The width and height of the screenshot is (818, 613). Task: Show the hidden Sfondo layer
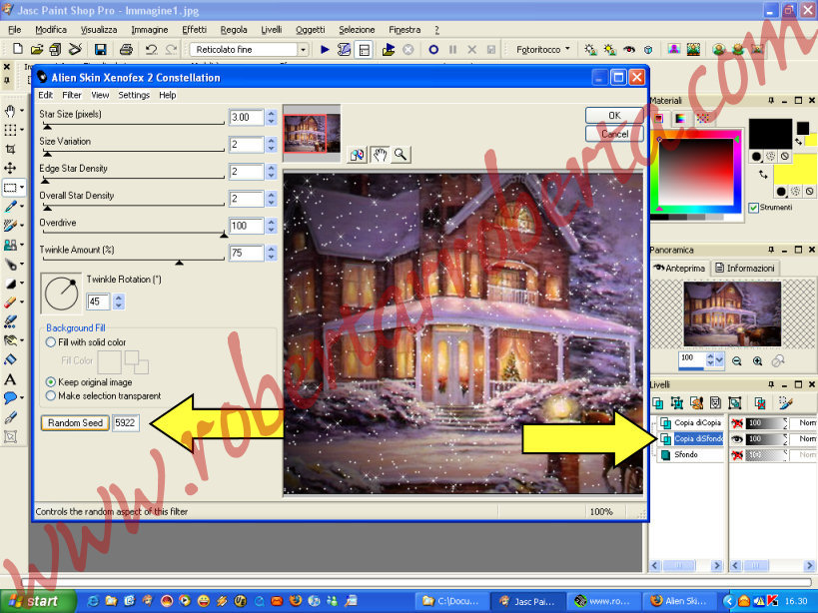[737, 455]
